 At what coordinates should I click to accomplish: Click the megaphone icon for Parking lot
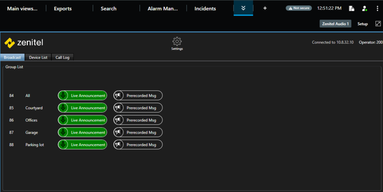119,145
